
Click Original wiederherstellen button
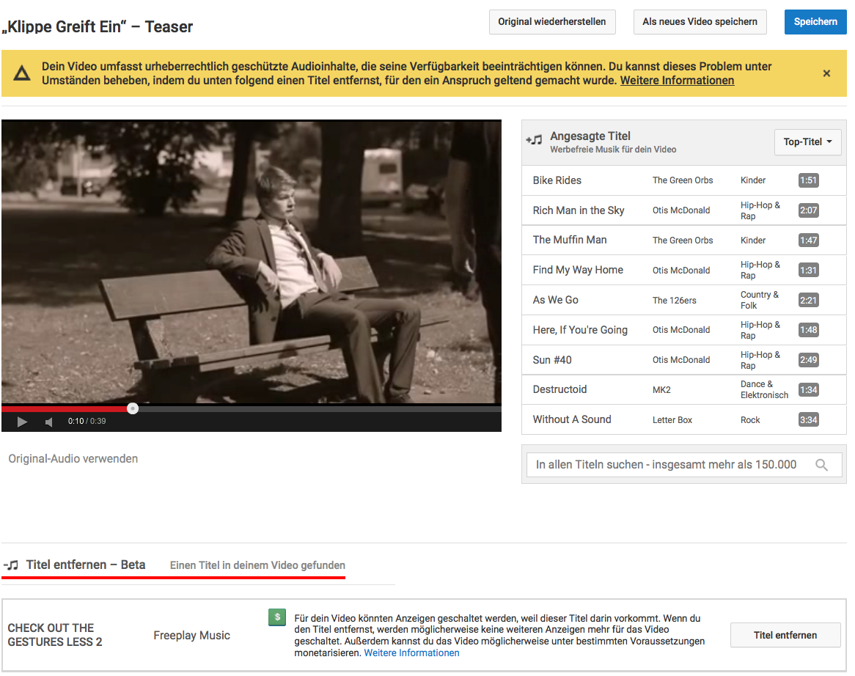pyautogui.click(x=552, y=22)
